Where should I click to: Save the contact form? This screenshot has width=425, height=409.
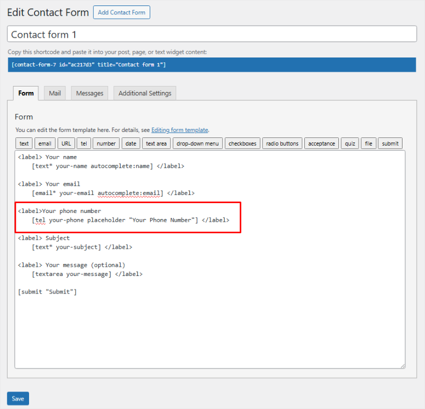tap(18, 399)
